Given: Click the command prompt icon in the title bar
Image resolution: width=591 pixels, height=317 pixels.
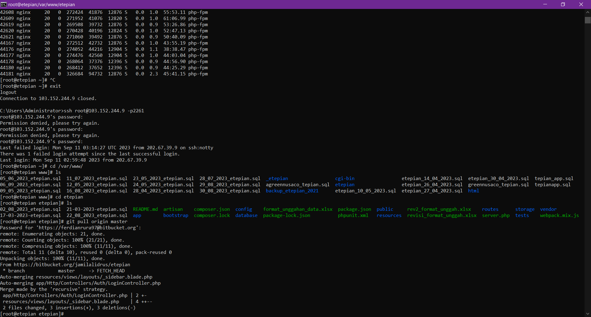Looking at the screenshot, I should [x=4, y=4].
